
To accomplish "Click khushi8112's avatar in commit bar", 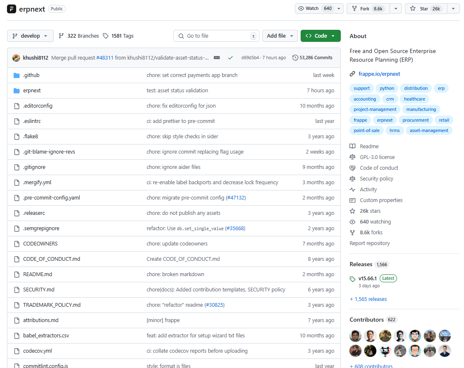I will (16, 58).
